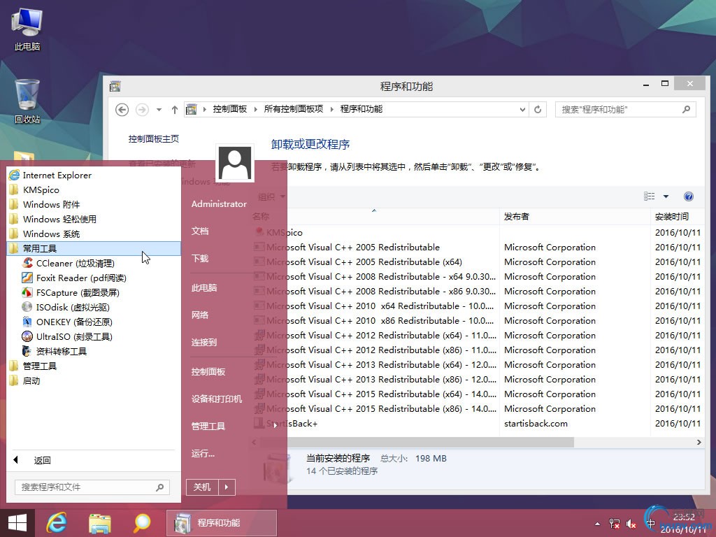
Task: Click Back arrow in 程序和功能 window
Action: coord(122,110)
